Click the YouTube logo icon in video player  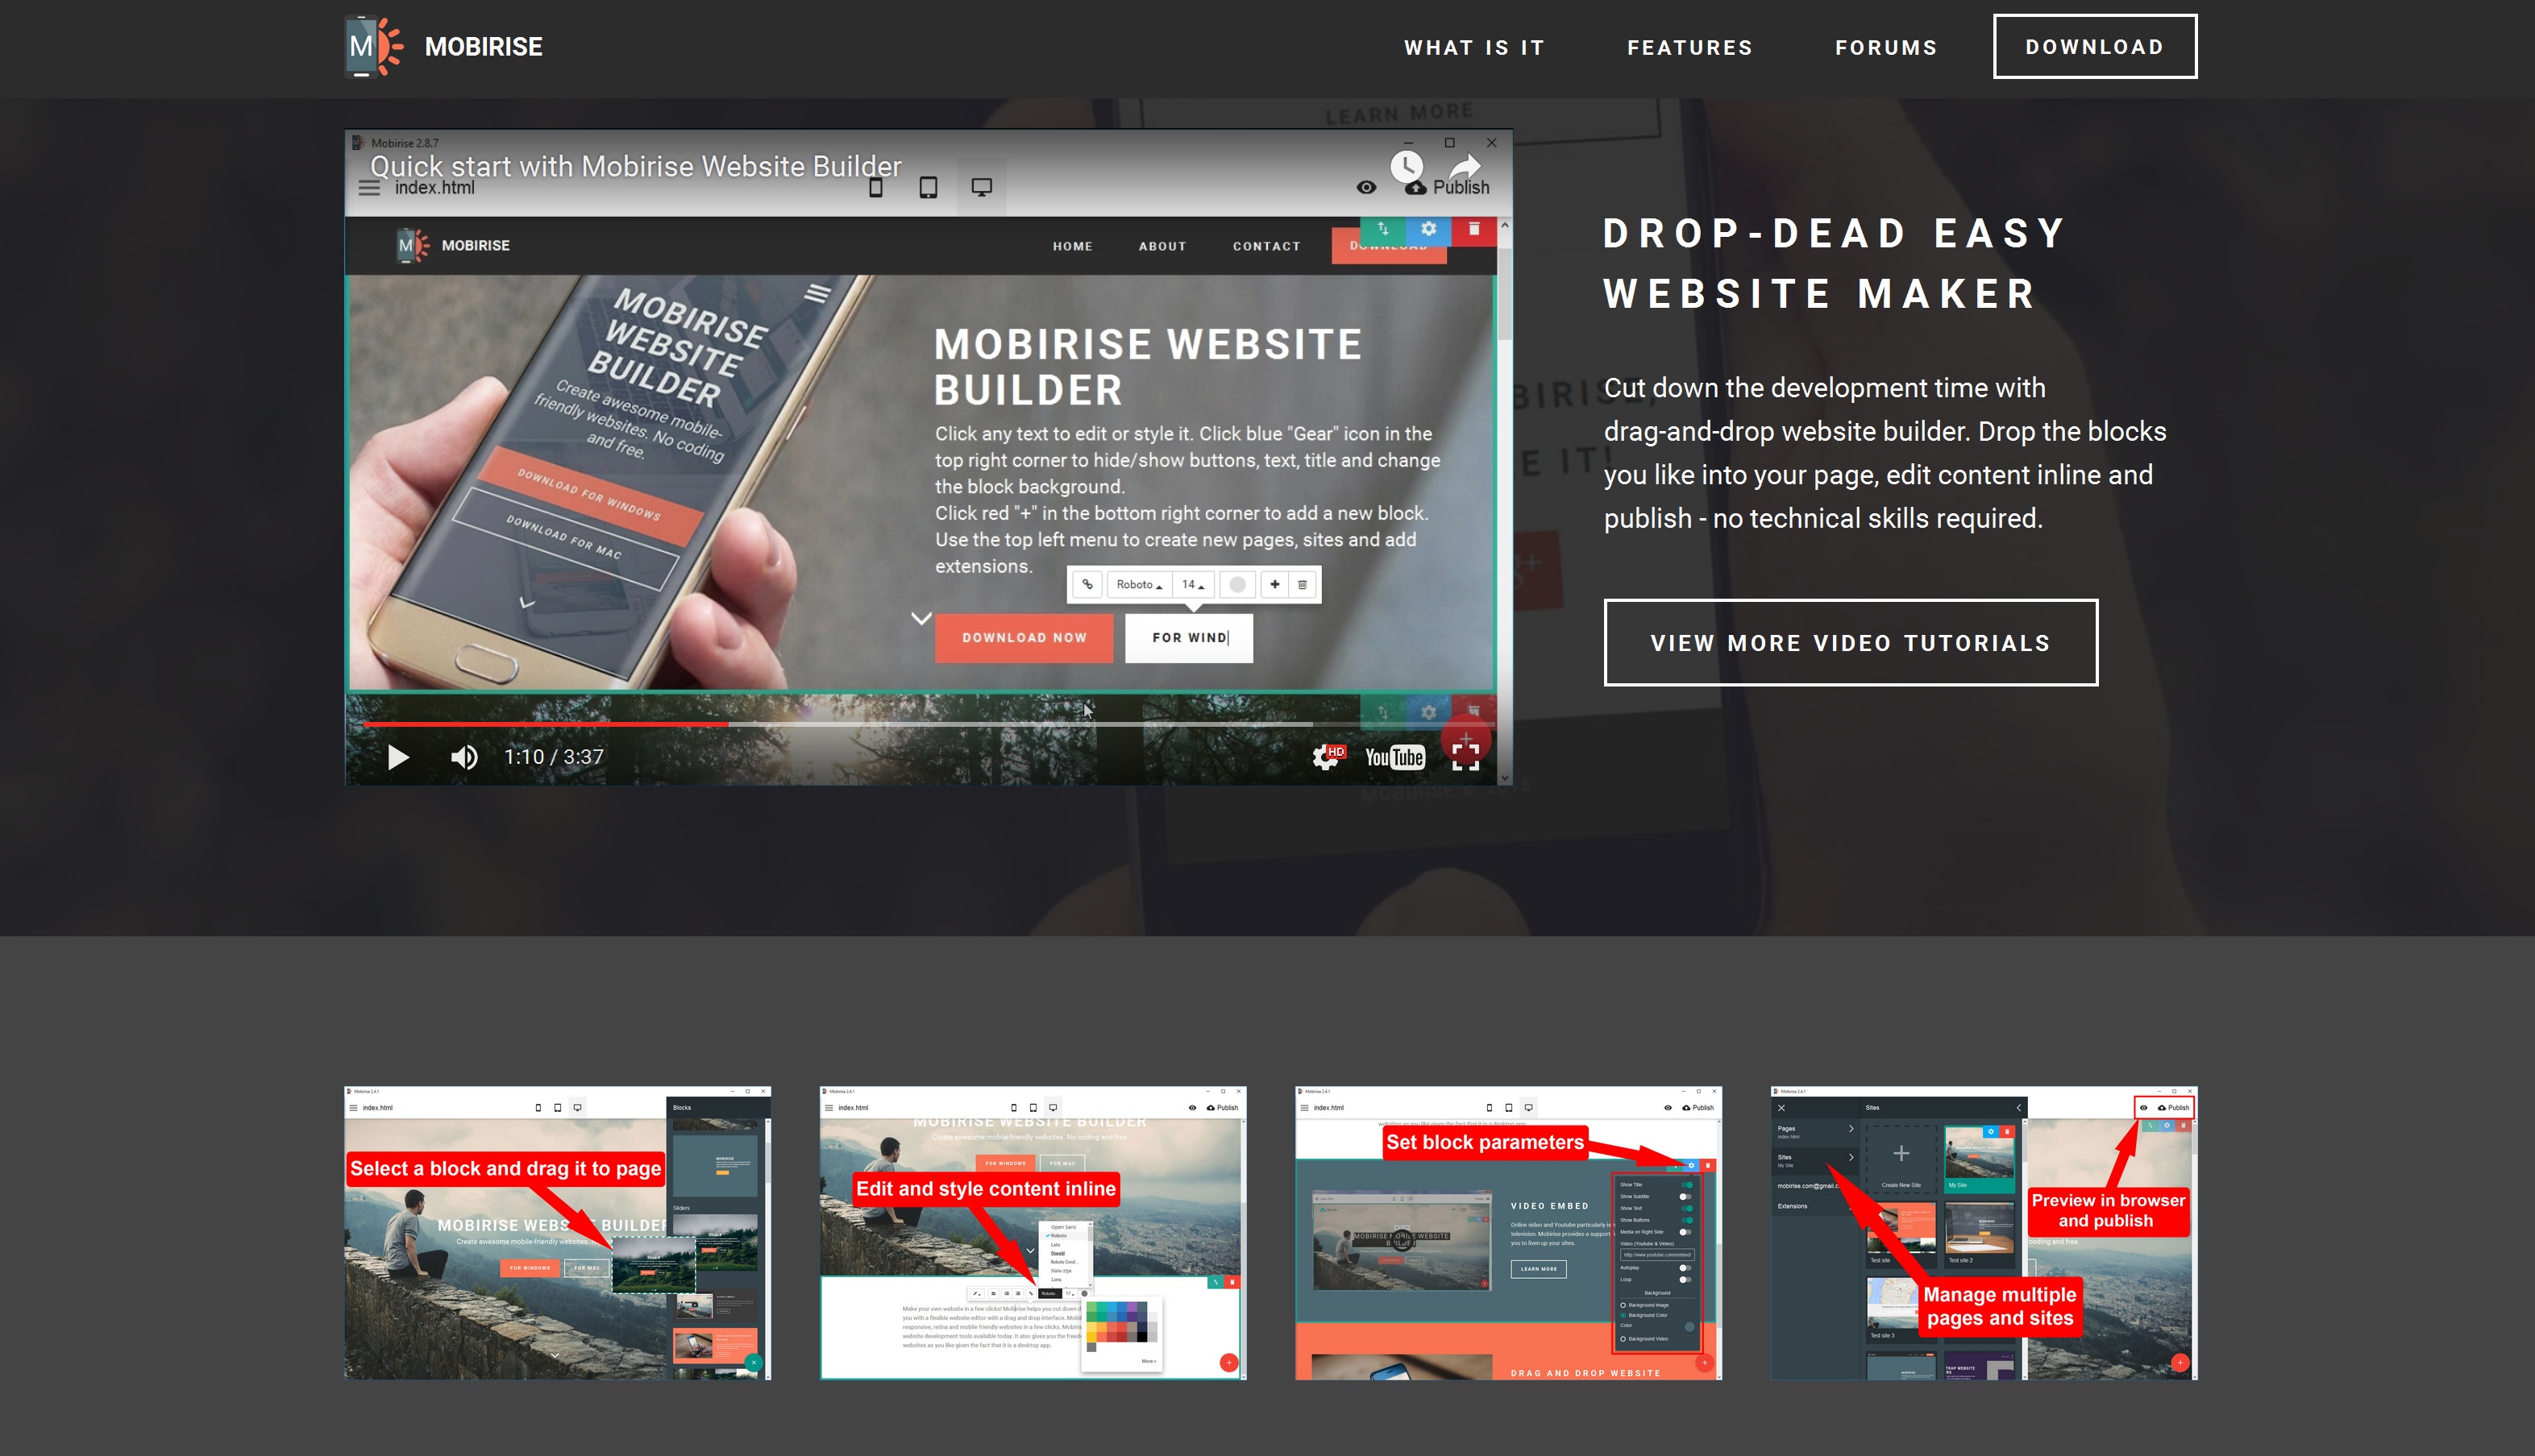(1393, 755)
